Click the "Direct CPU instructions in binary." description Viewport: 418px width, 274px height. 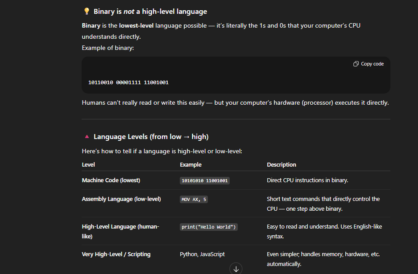tap(307, 180)
